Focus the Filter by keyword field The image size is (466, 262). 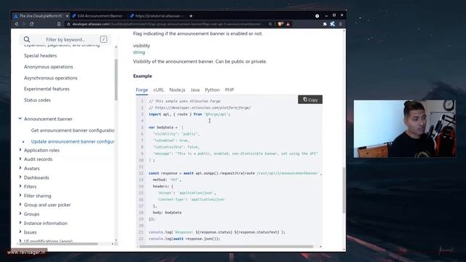pos(66,39)
